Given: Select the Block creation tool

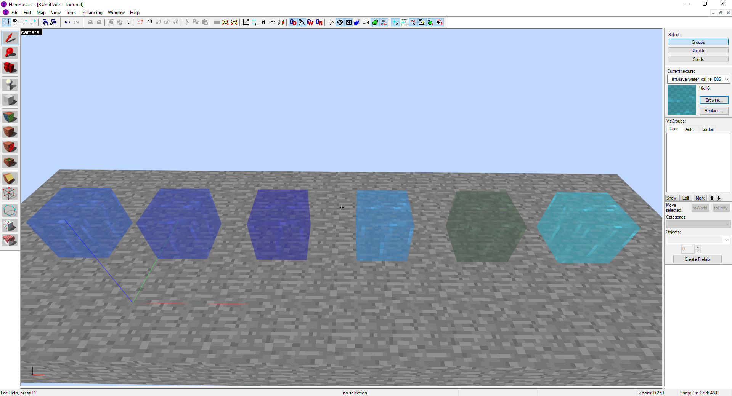Looking at the screenshot, I should click(x=10, y=100).
